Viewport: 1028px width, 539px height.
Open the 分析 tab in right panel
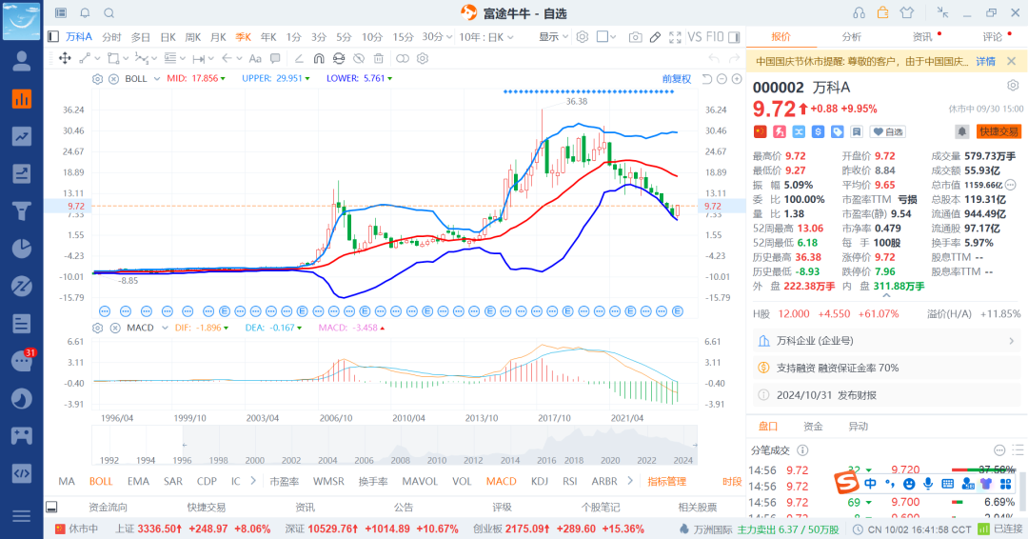pos(852,37)
